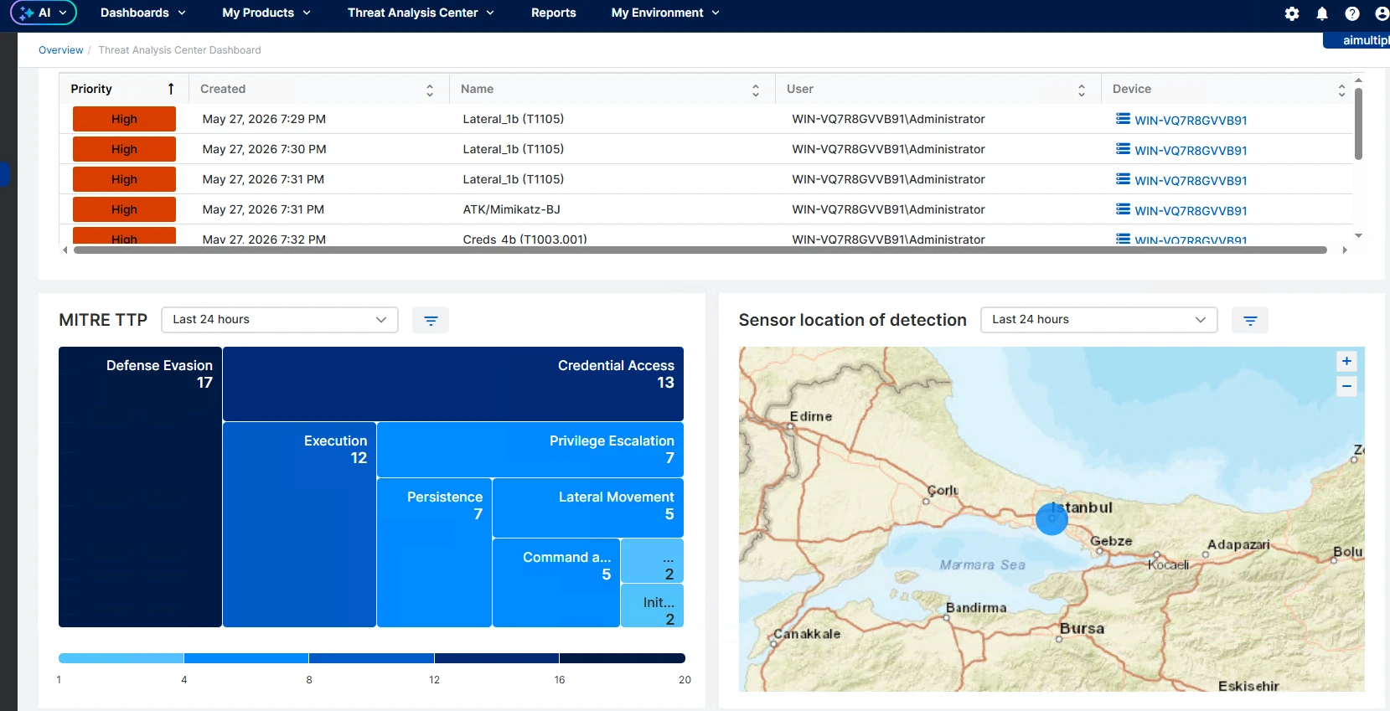Click the table horizontal scrollbar
The height and width of the screenshot is (711, 1390).
point(700,250)
